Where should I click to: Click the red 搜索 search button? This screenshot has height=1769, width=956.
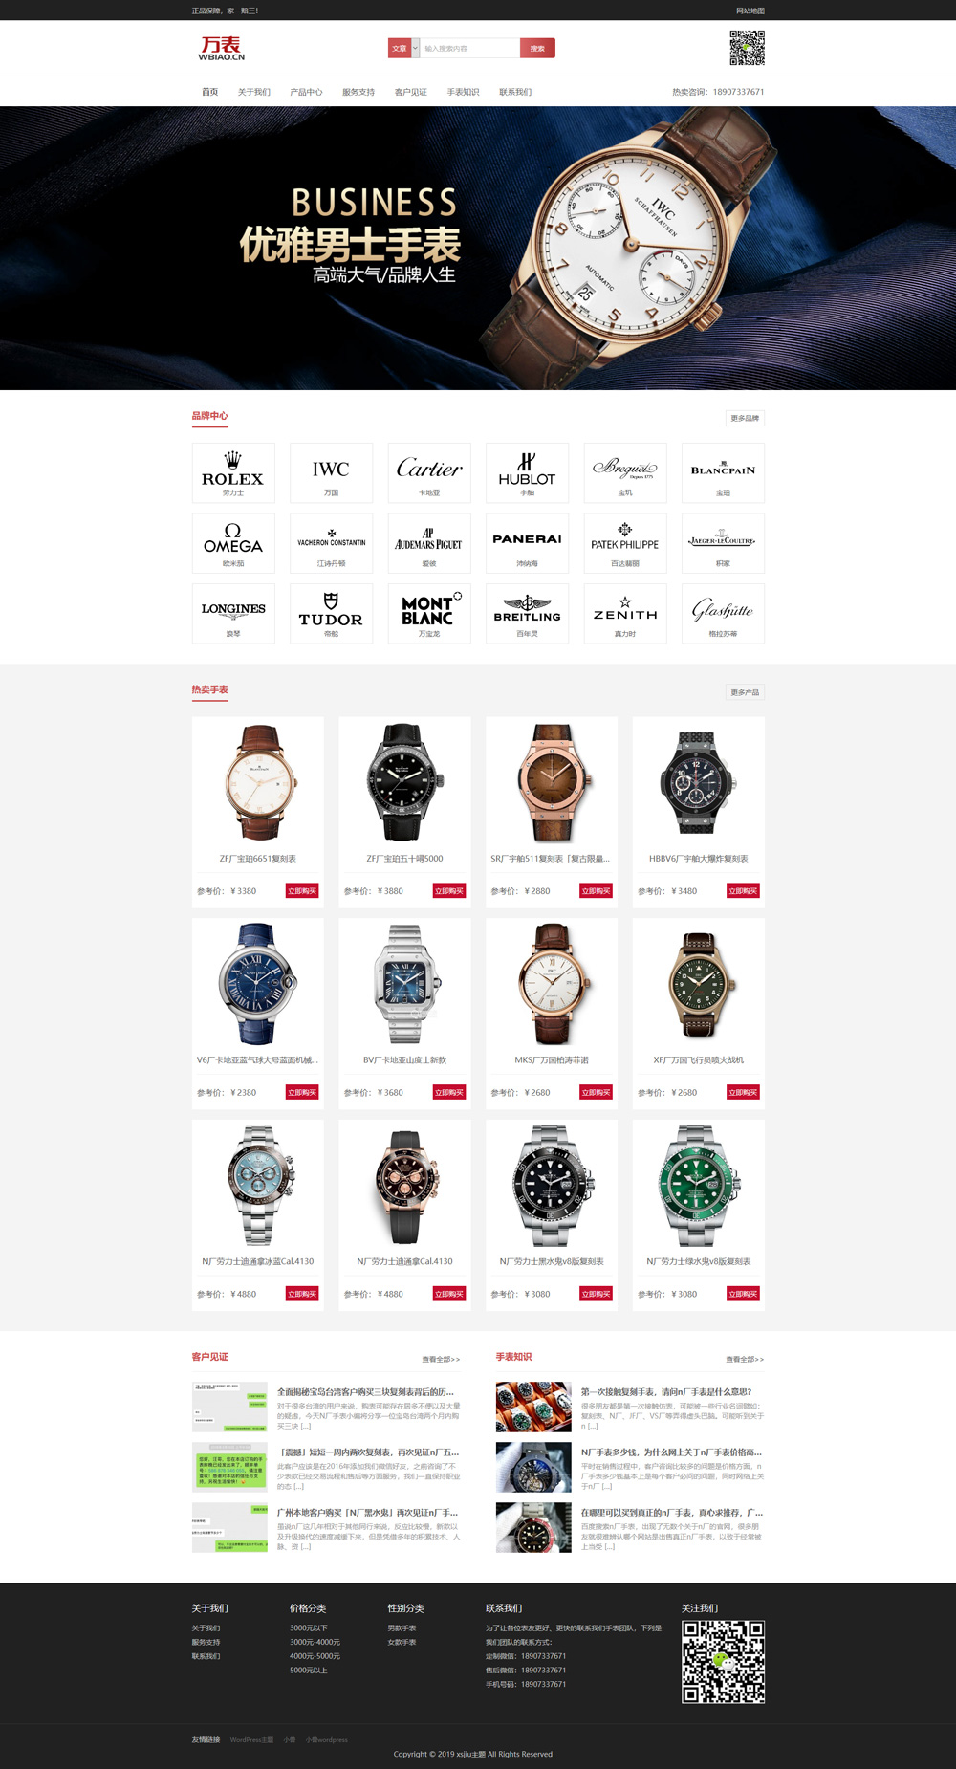click(x=537, y=48)
